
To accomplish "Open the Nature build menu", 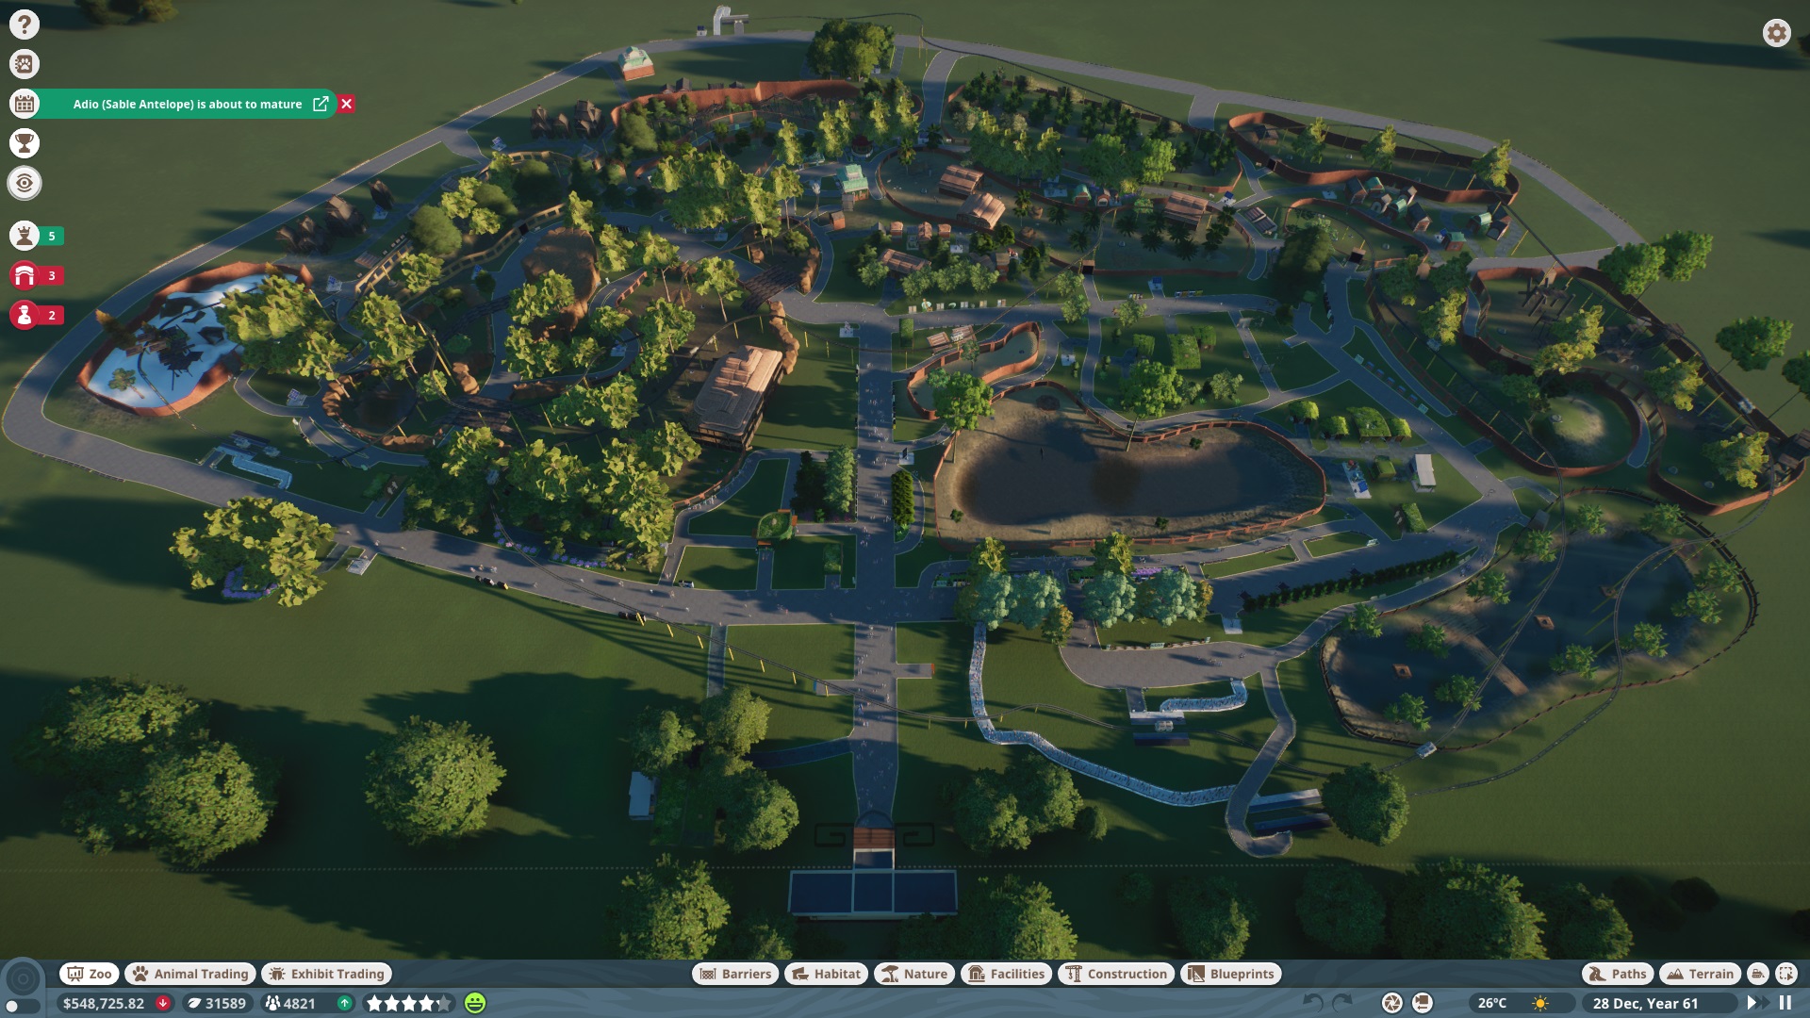I will [914, 974].
